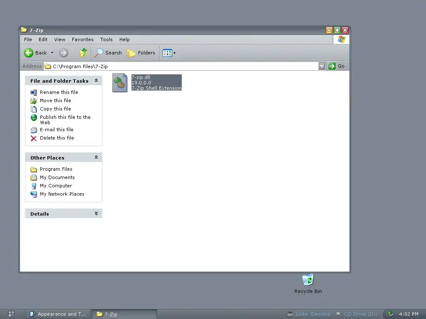The image size is (426, 319).
Task: Click the 7-Zip title bar folder icon
Action: tap(24, 30)
